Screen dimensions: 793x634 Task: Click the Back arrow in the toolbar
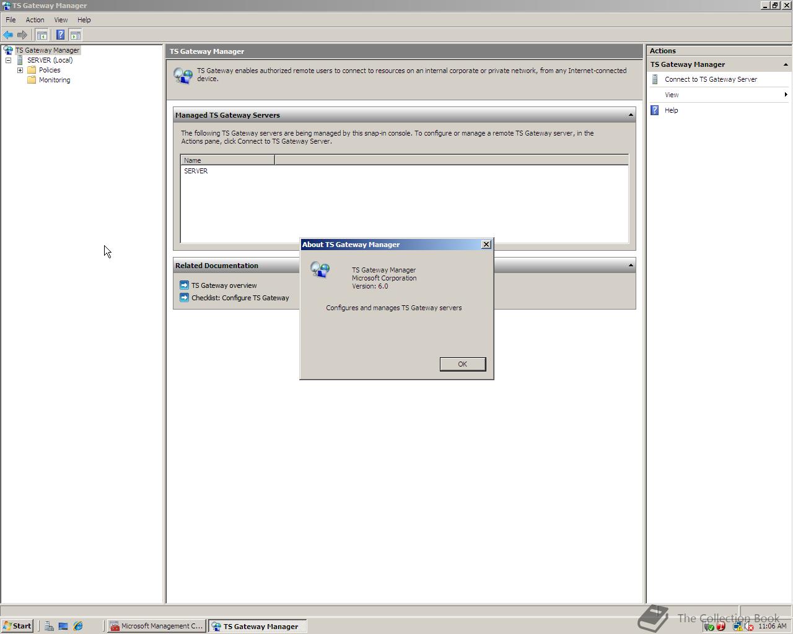pos(8,35)
